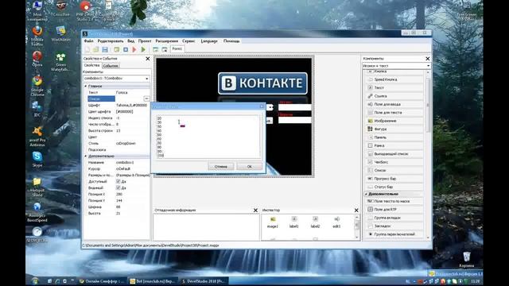This screenshot has width=509, height=286.
Task: Open the Google Chrome desktop icon
Action: click(37, 86)
